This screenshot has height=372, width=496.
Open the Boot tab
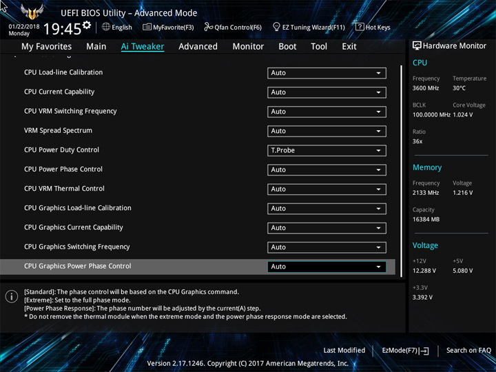point(287,47)
